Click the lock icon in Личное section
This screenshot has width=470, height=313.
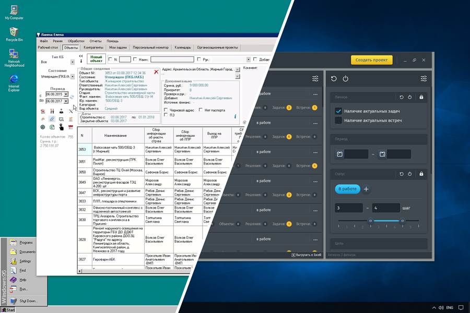tap(421, 97)
